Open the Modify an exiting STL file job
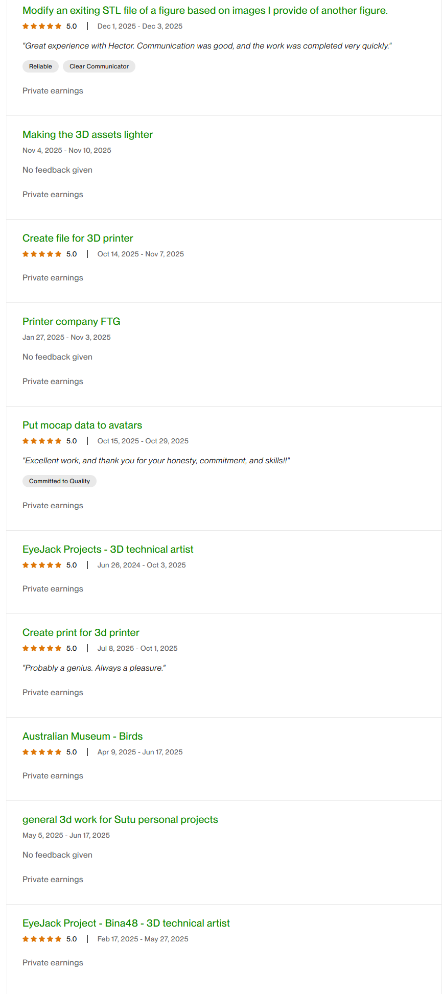443x994 pixels. 205,11
